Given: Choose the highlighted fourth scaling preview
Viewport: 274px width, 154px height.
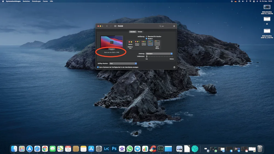Looking at the screenshot, I should pos(150,43).
